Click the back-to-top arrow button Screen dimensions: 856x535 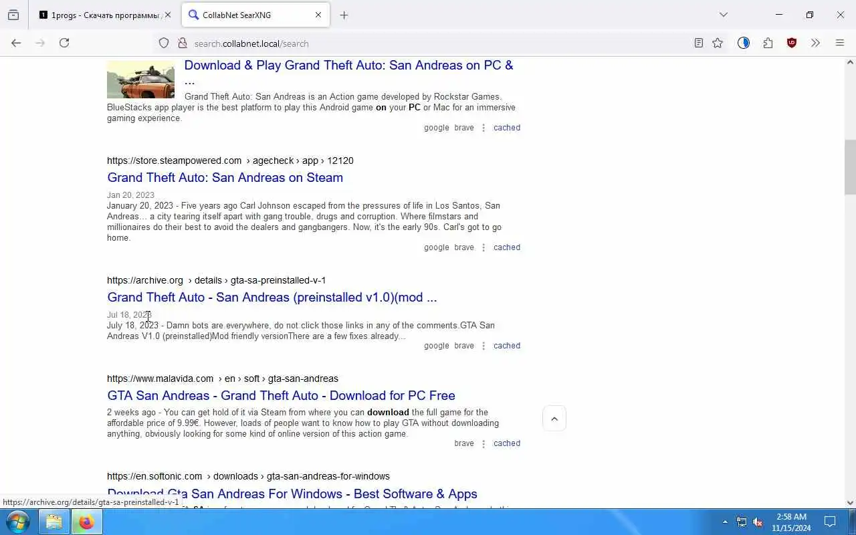point(554,419)
